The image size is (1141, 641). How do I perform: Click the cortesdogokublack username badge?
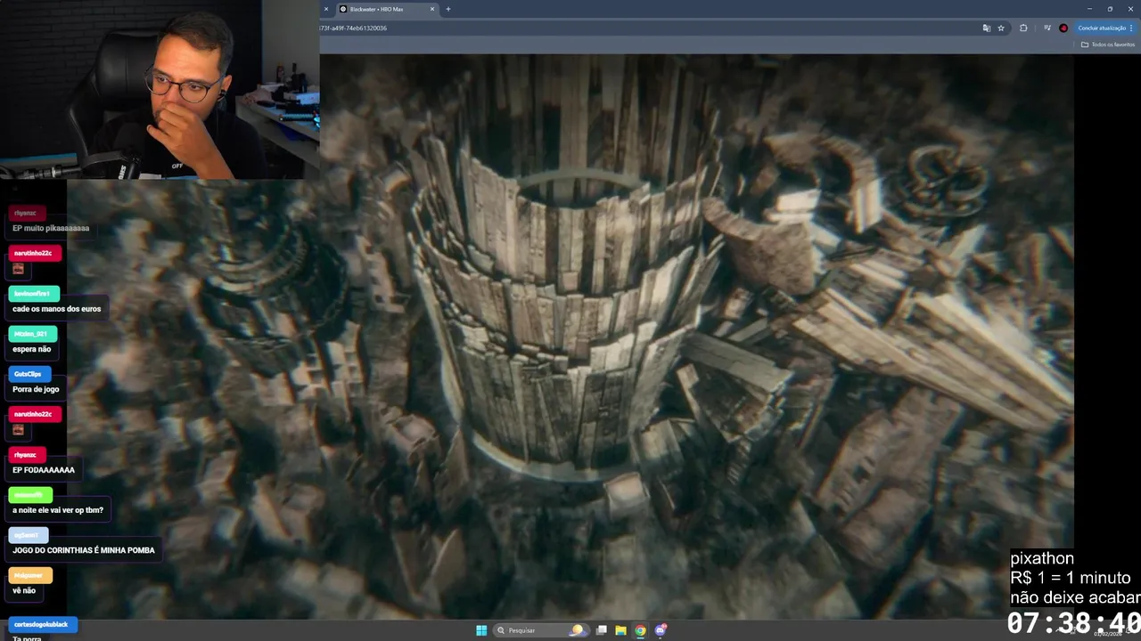point(43,624)
